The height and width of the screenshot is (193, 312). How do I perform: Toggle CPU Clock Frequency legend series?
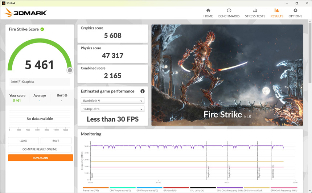(x=230, y=189)
